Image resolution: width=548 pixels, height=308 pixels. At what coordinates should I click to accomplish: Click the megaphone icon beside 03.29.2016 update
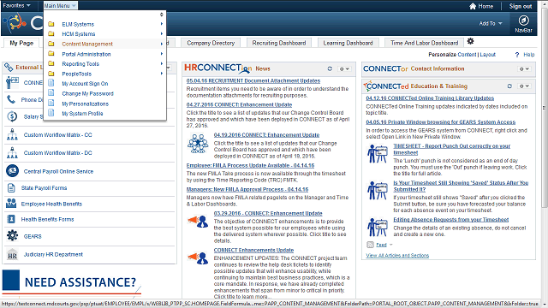click(198, 222)
